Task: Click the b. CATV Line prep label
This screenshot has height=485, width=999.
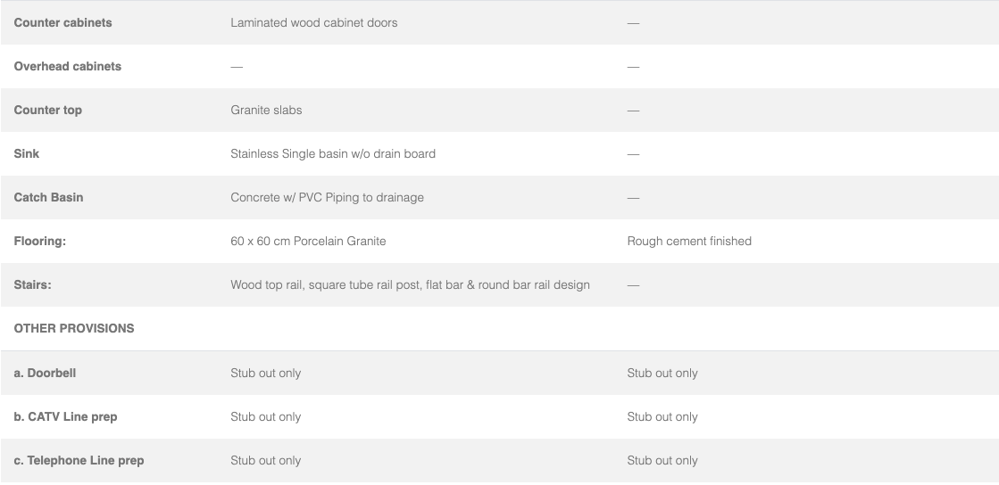Action: coord(66,417)
